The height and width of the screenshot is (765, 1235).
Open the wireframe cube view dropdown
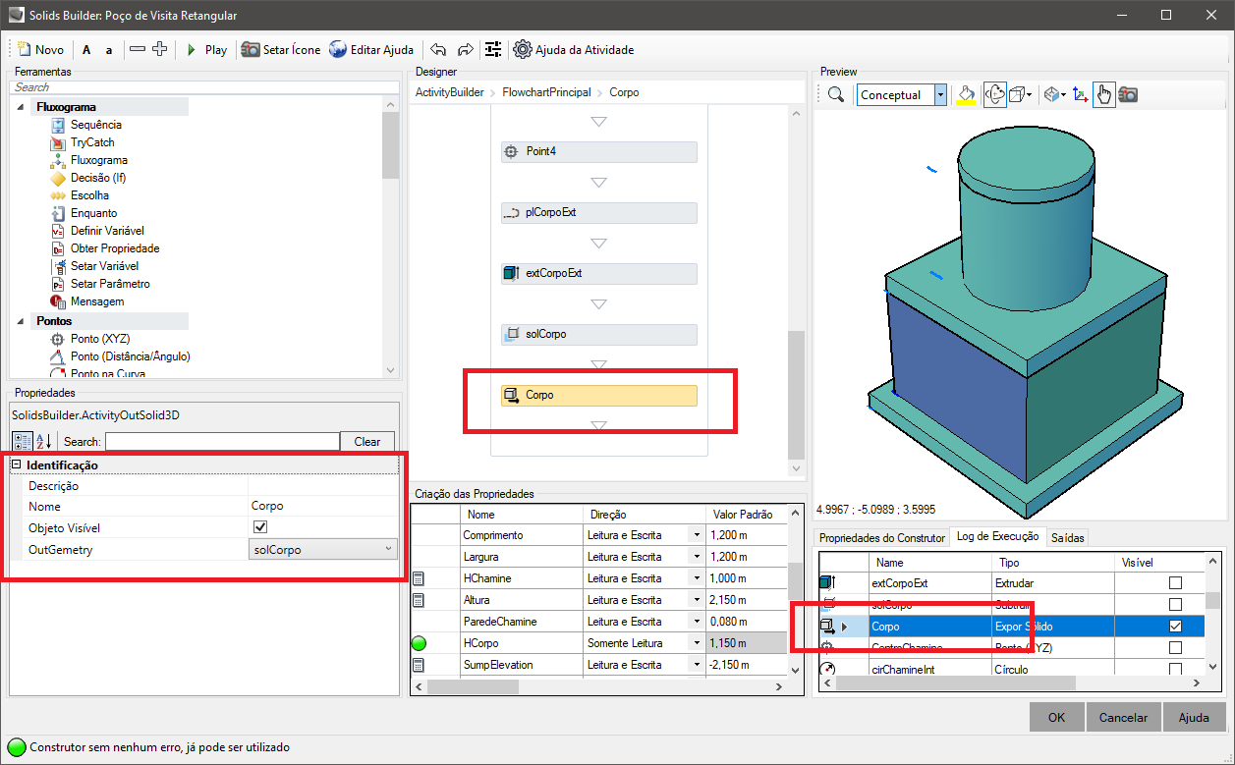[1021, 95]
